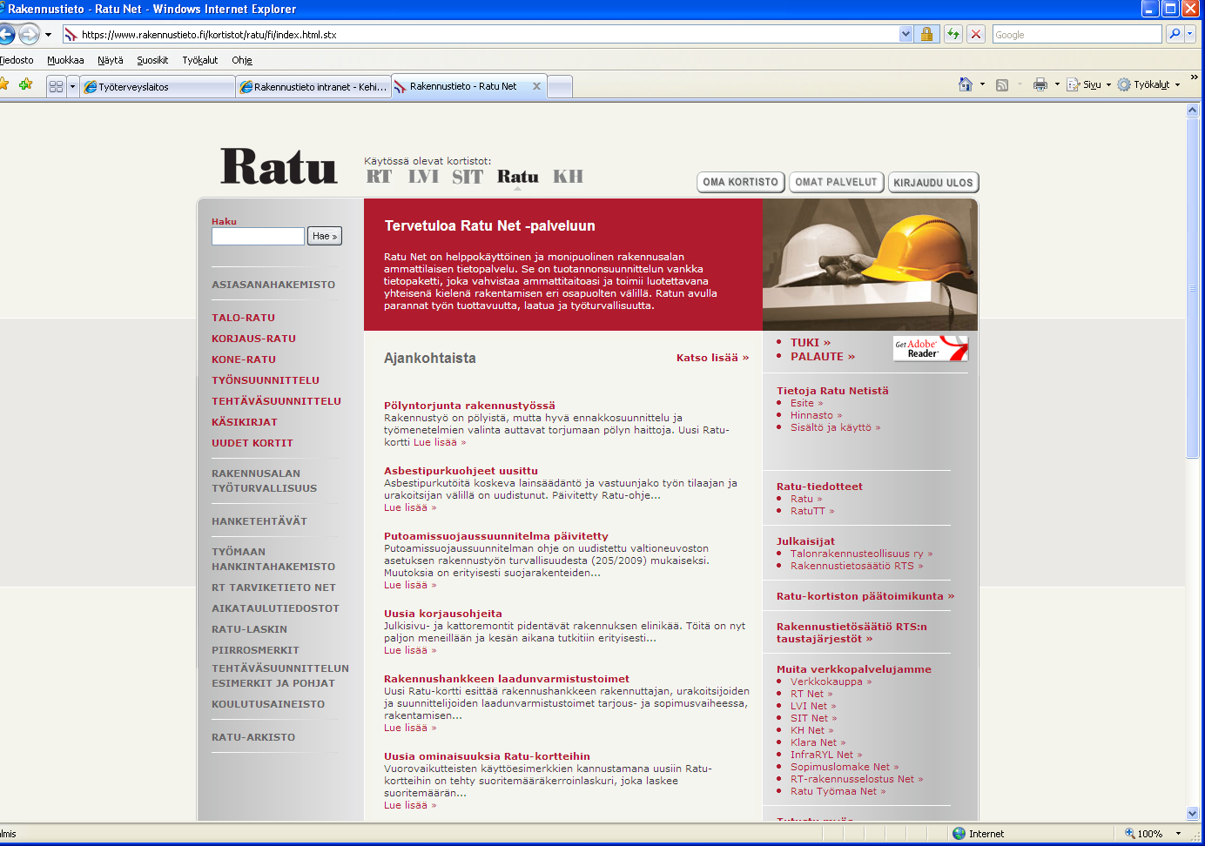
Task: Open the tab list dropdown arrow
Action: coord(72,86)
